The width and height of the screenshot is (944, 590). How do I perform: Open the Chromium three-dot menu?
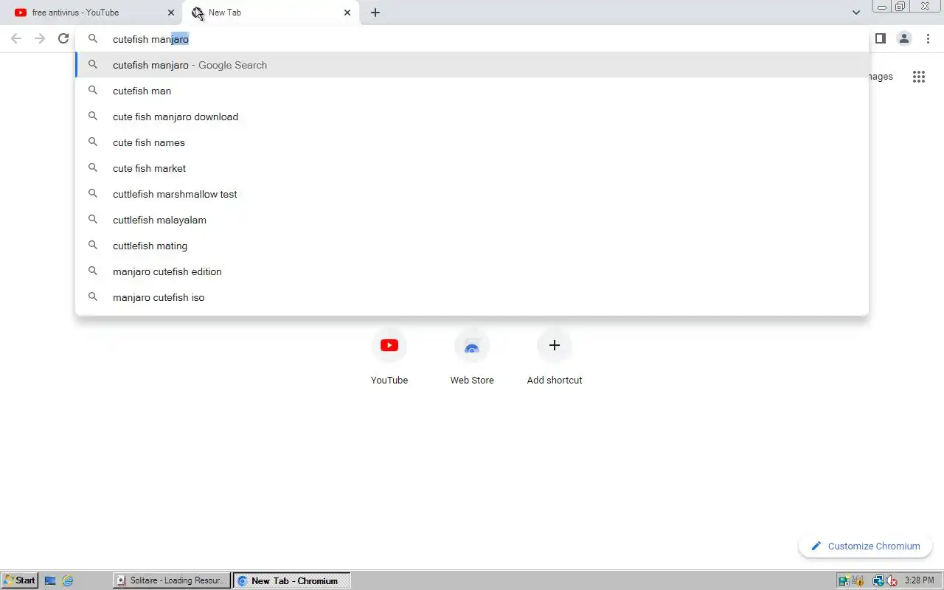coord(928,38)
